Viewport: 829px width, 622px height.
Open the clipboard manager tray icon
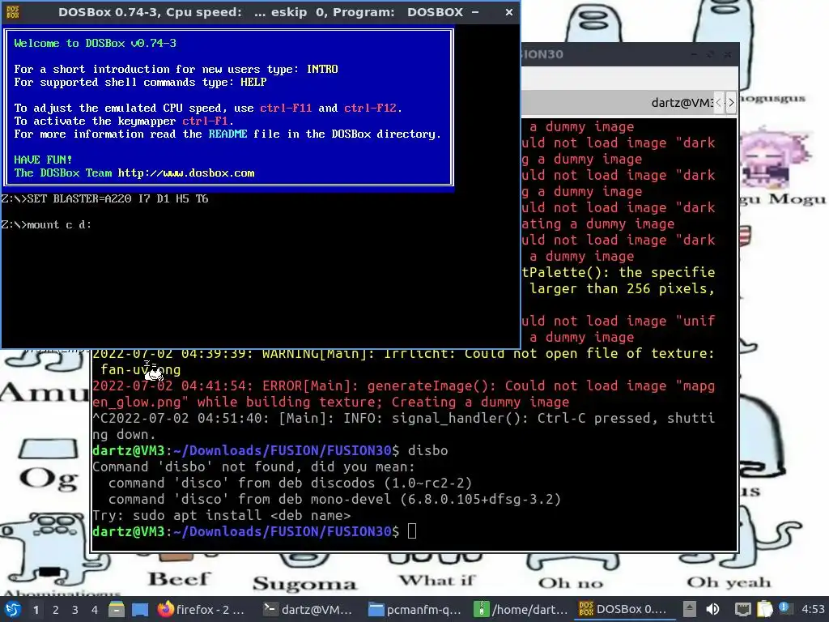[x=764, y=609]
